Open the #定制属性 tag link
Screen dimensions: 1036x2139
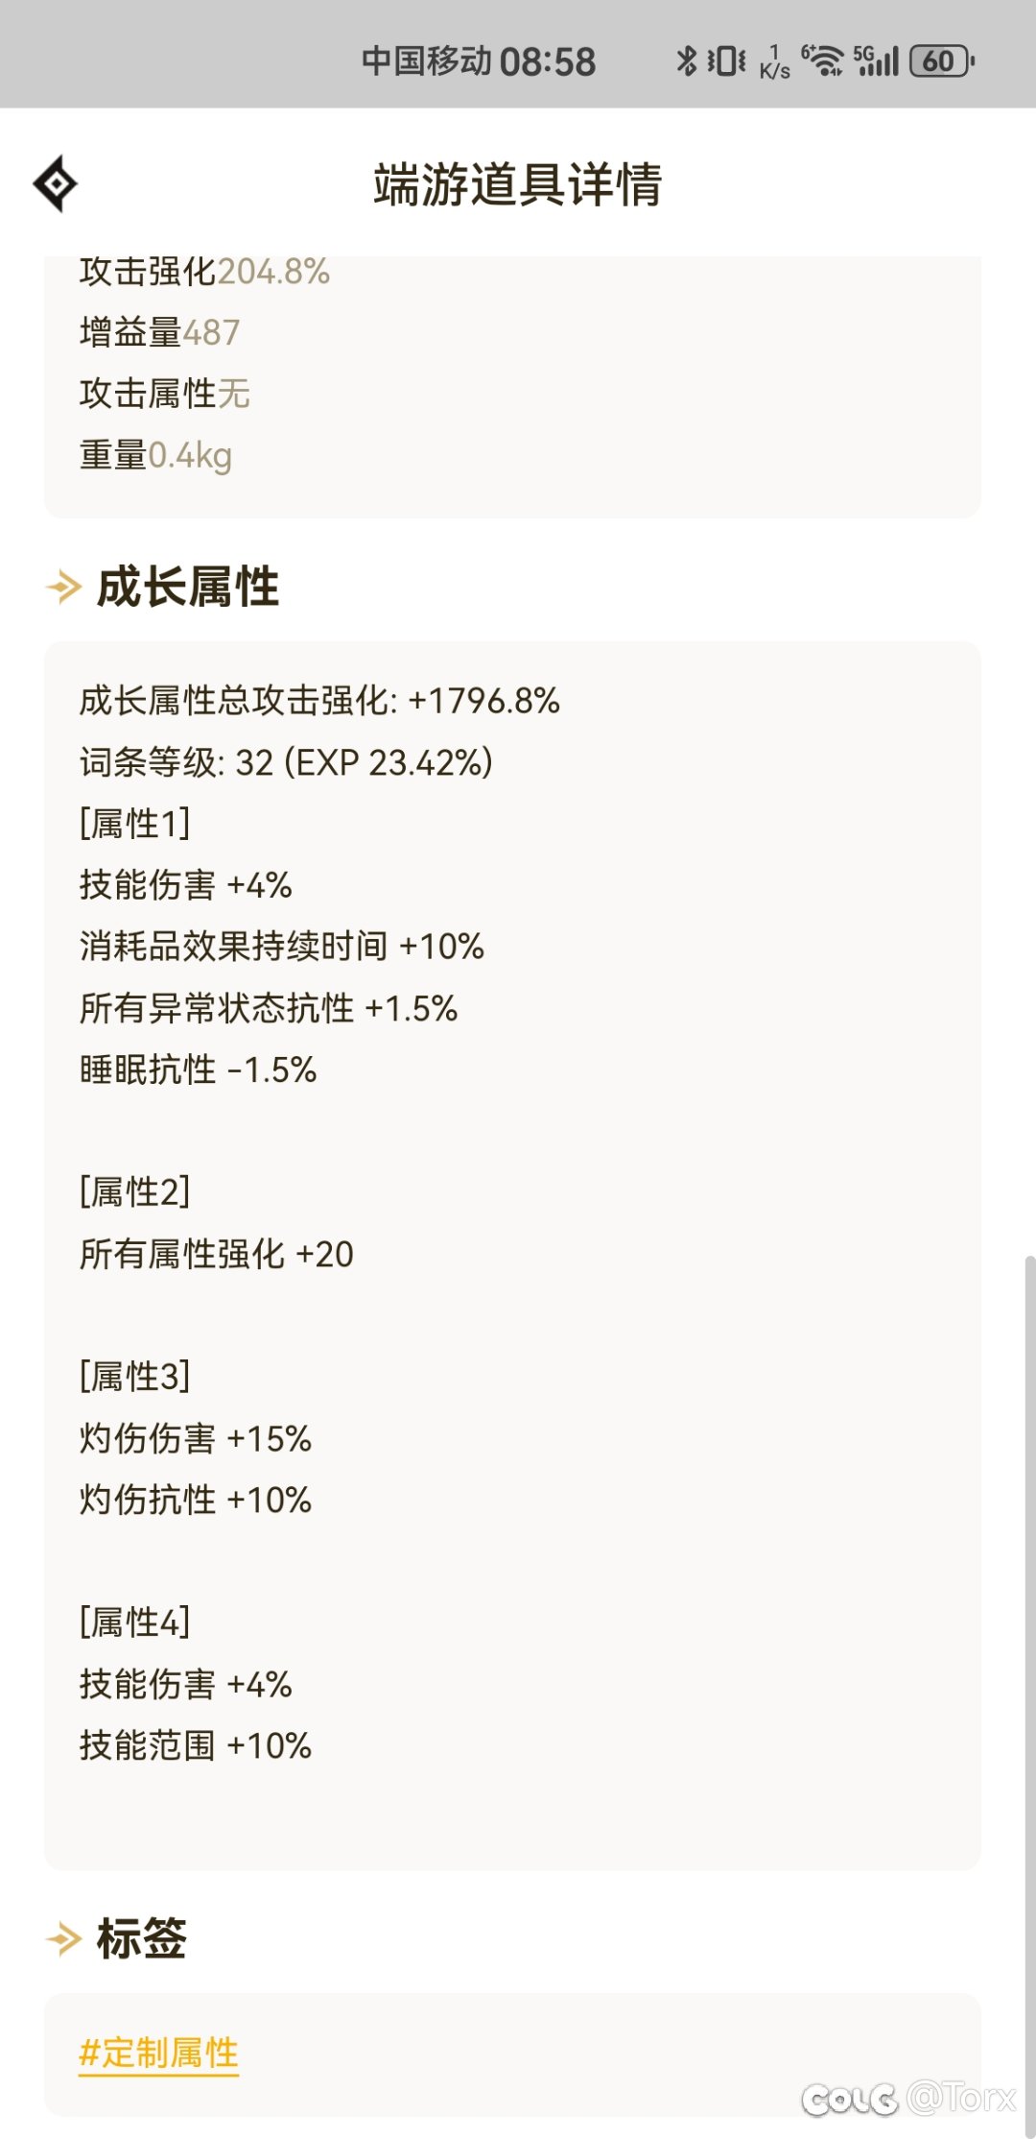coord(158,2053)
